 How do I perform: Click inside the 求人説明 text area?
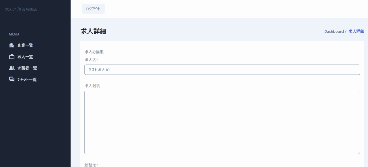click(x=222, y=122)
